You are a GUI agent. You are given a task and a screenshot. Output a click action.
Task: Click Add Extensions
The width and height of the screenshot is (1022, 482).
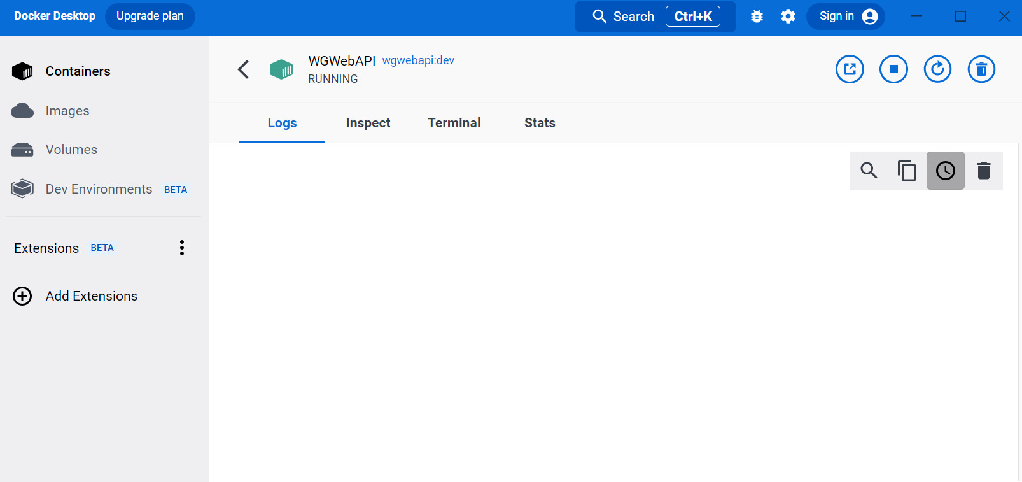coord(91,296)
